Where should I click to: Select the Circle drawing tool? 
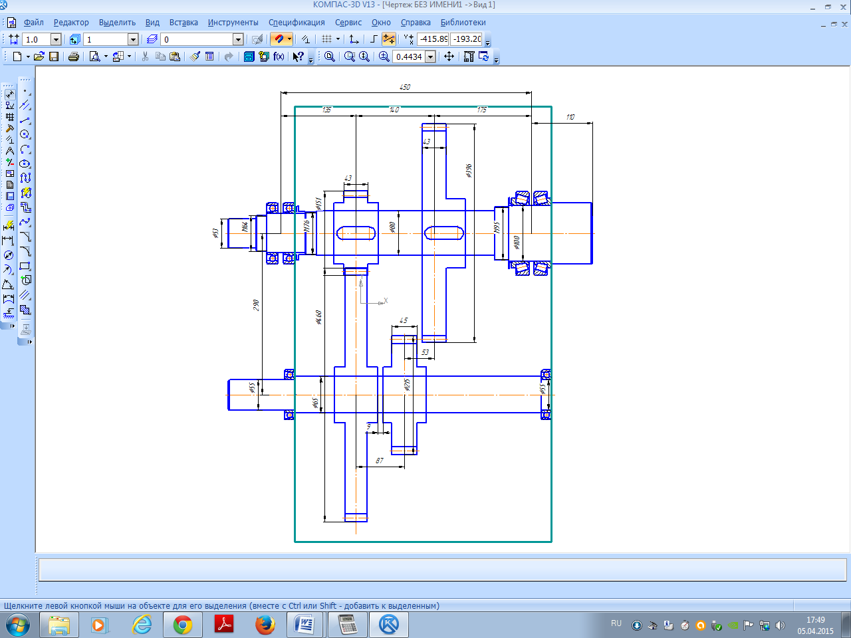[x=25, y=134]
